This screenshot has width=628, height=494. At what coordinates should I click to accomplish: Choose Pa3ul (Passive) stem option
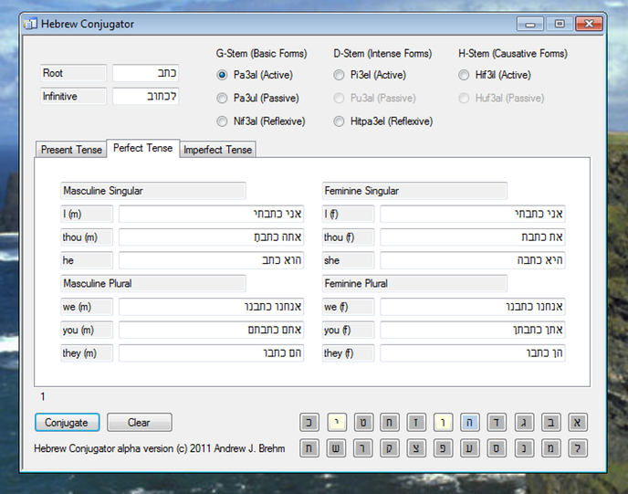pos(222,98)
